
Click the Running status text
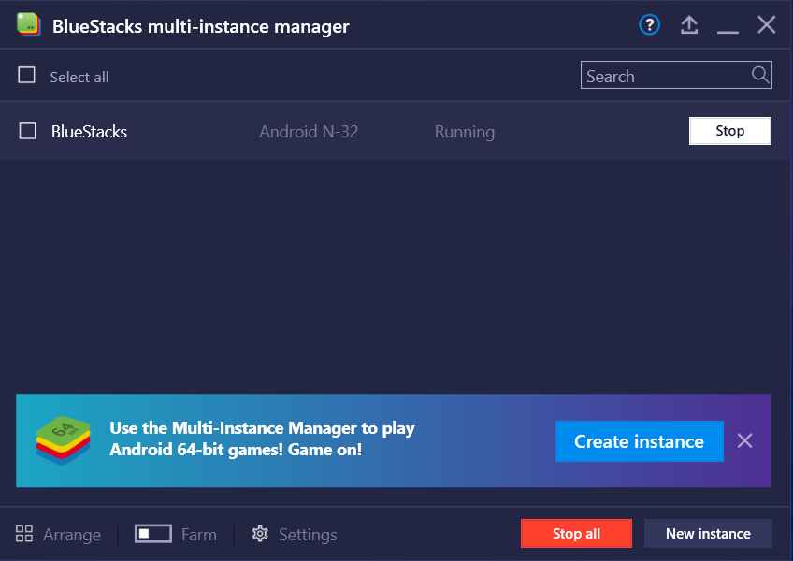[x=465, y=132]
